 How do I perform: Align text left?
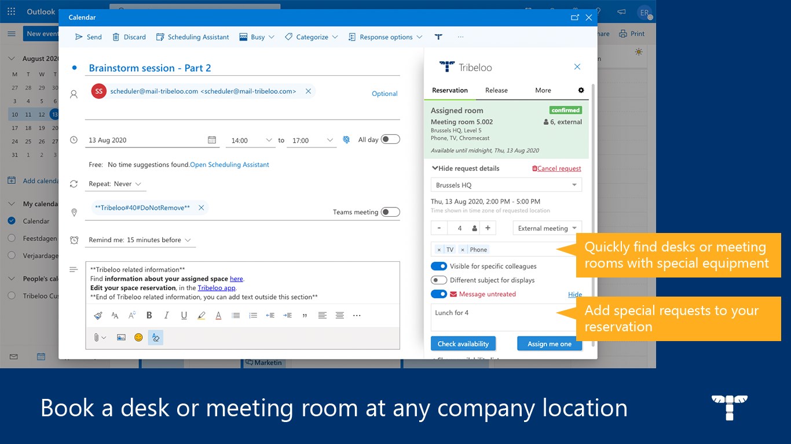coord(322,316)
